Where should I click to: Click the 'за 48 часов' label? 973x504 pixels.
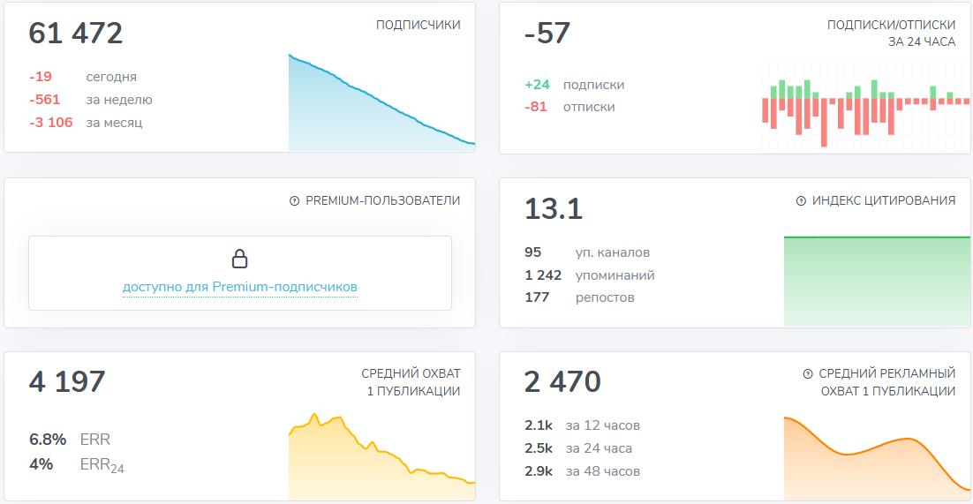click(602, 471)
